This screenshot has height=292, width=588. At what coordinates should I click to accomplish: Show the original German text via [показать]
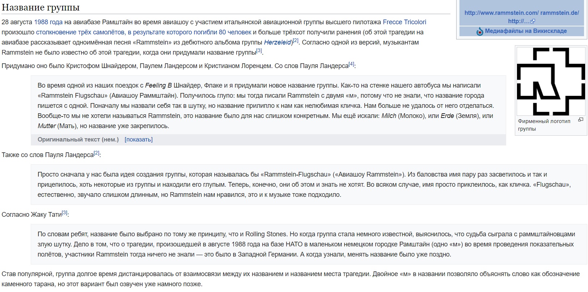139,139
